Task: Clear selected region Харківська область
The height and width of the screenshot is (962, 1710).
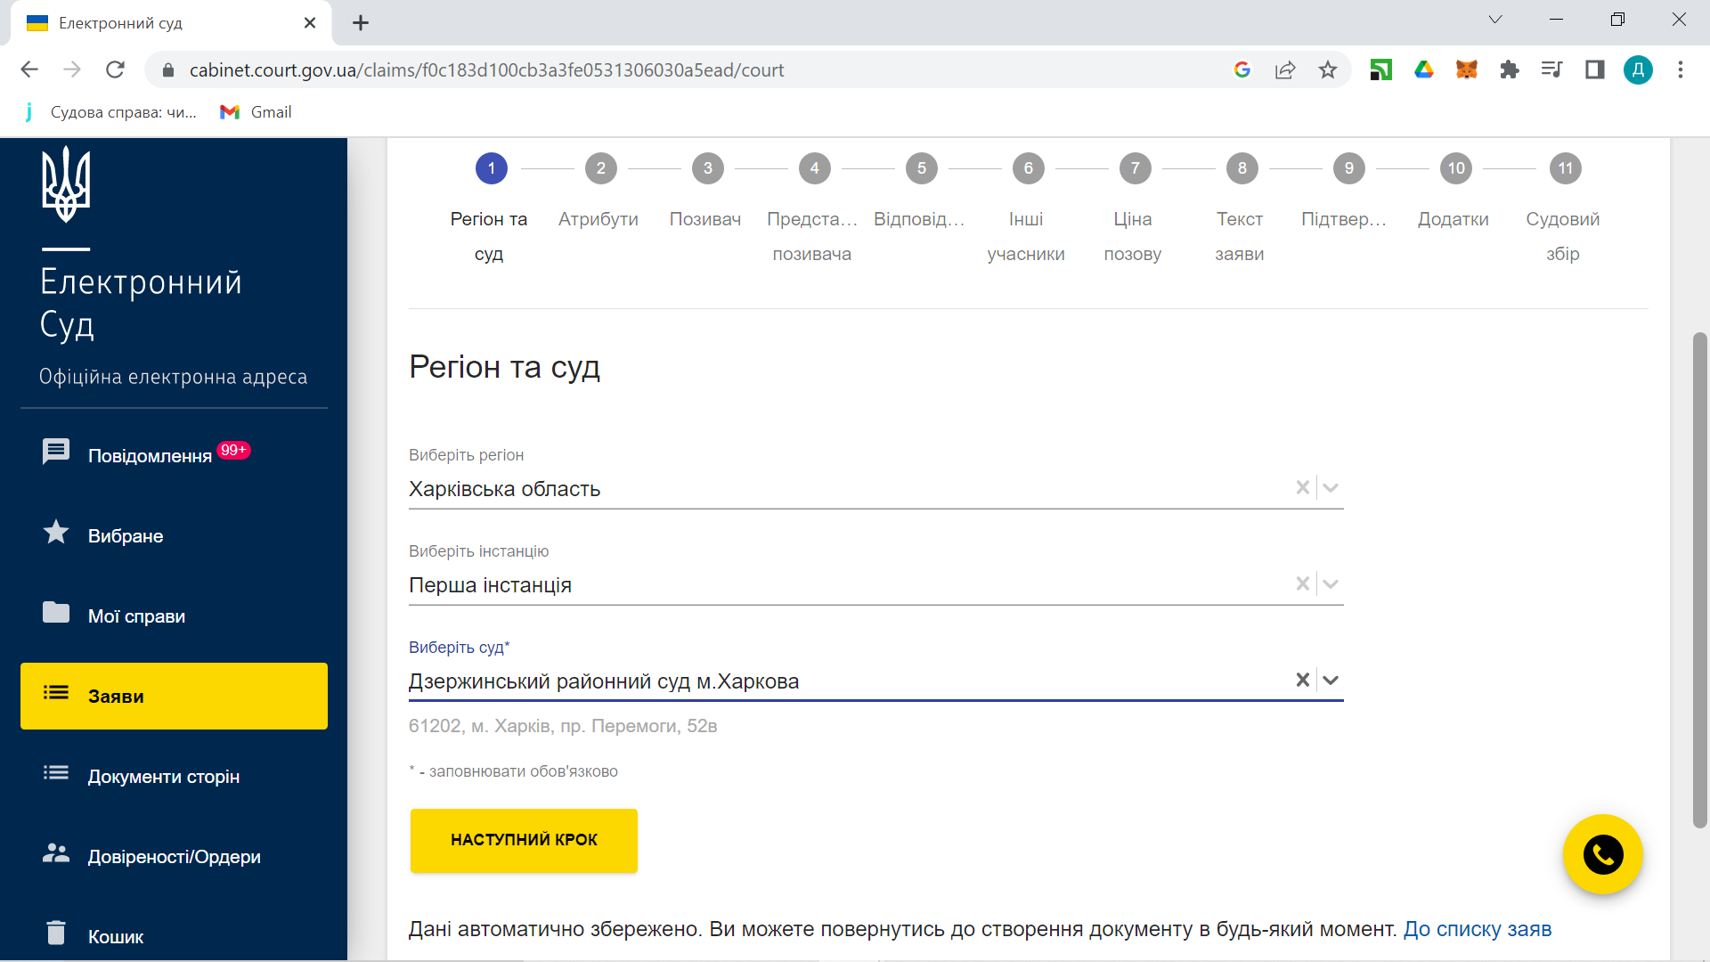Action: pos(1302,487)
